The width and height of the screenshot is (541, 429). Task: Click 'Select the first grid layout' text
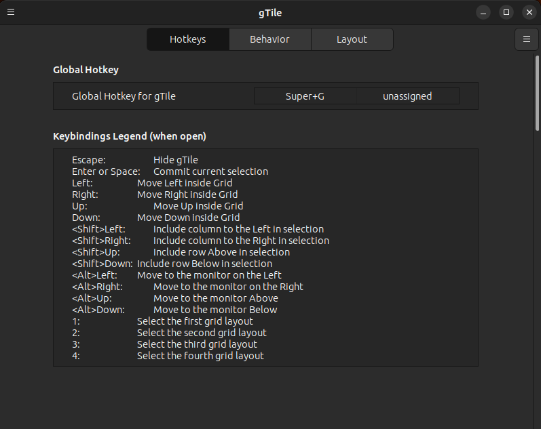pyautogui.click(x=195, y=321)
